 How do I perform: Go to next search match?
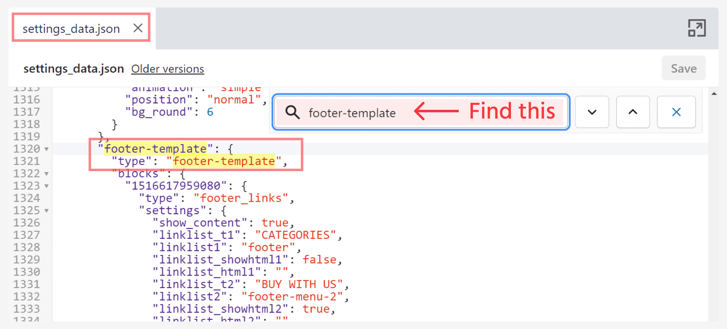click(x=592, y=112)
